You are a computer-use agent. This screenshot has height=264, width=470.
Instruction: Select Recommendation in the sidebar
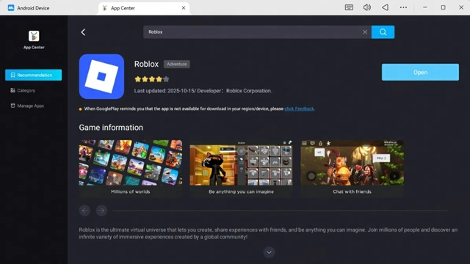34,75
